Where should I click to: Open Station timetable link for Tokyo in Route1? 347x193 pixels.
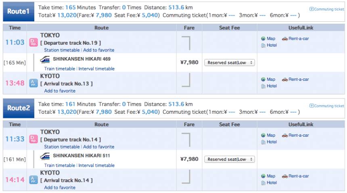coord(62,50)
